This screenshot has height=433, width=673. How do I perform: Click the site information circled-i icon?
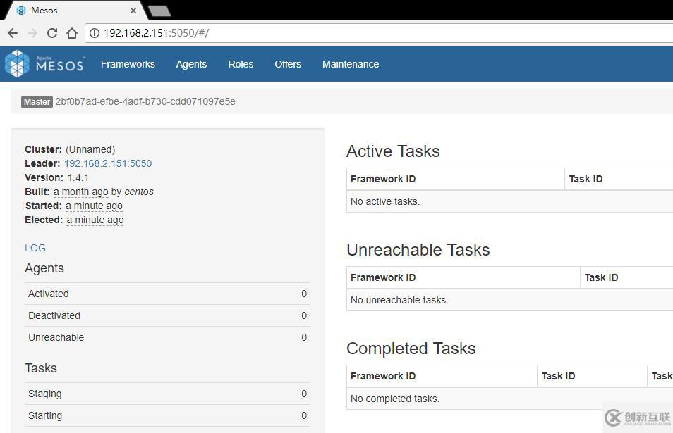click(x=95, y=32)
